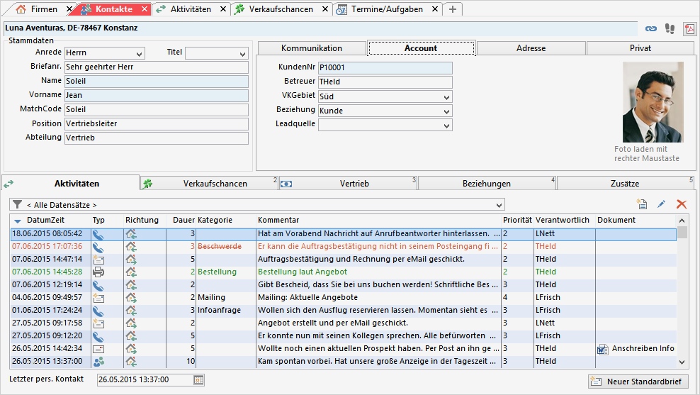
Task: Click the PDF export icon
Action: coord(689,28)
